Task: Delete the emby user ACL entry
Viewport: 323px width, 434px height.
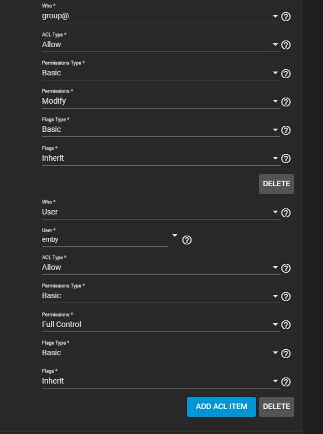Action: click(277, 407)
